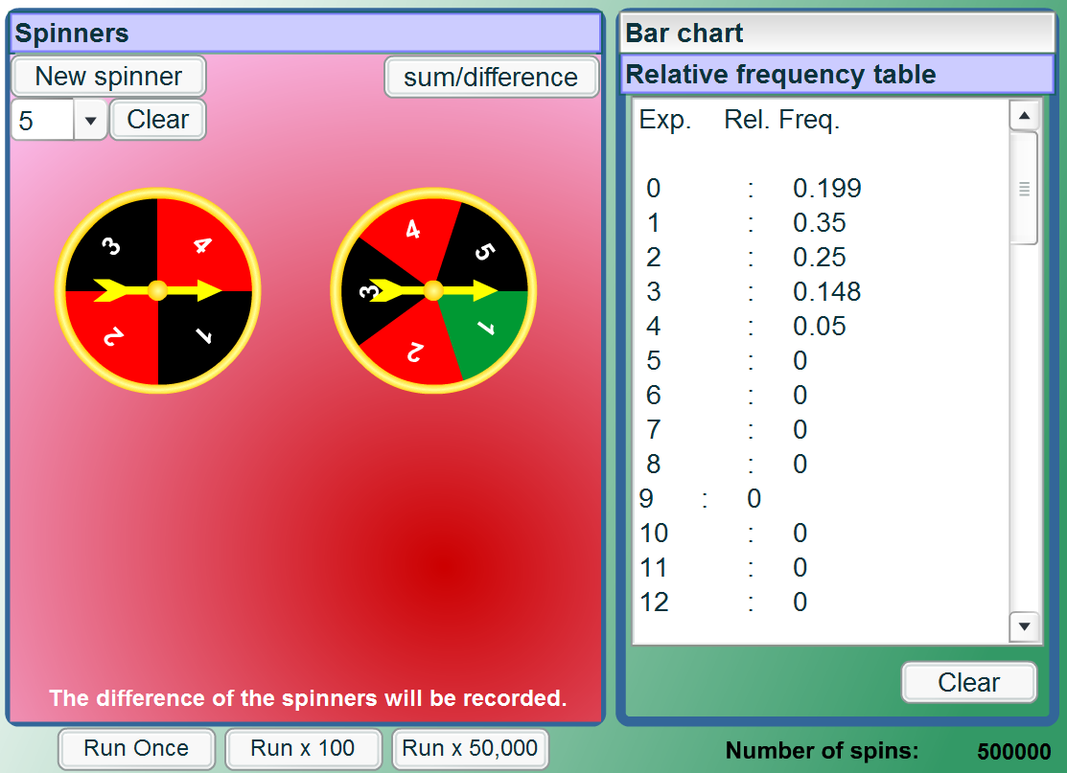
Task: Select the green segment labeled 1
Action: [484, 330]
